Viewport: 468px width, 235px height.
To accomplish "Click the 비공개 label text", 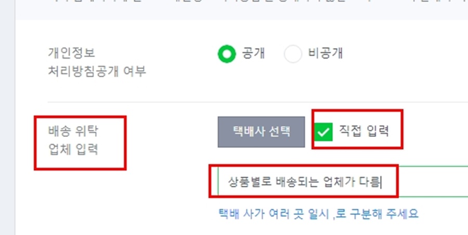I will (325, 54).
